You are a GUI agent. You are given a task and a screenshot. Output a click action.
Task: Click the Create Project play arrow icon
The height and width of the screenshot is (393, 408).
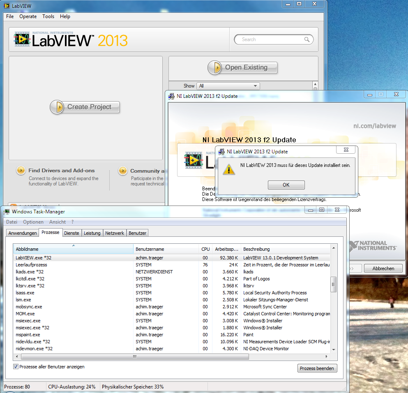click(57, 107)
